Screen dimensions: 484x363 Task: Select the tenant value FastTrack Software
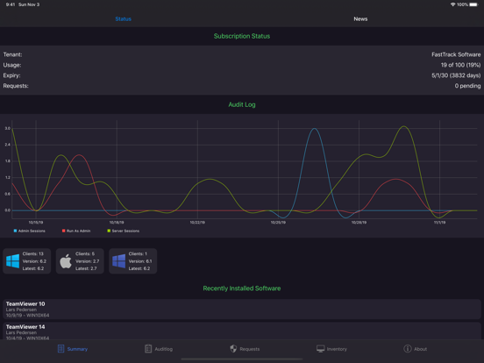point(456,54)
